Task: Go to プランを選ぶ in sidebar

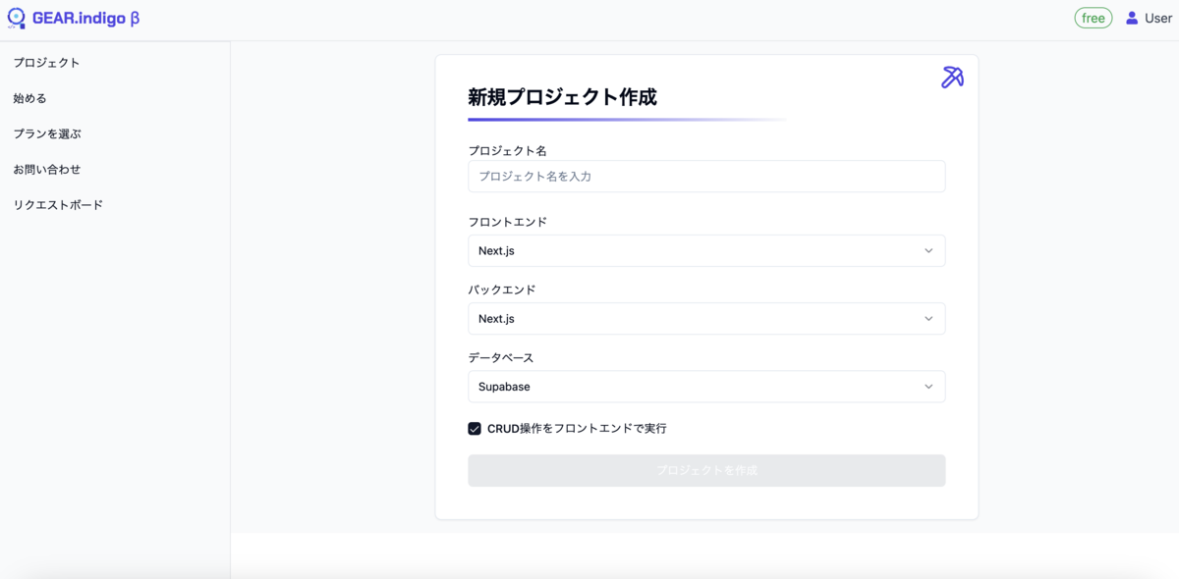Action: click(x=47, y=133)
